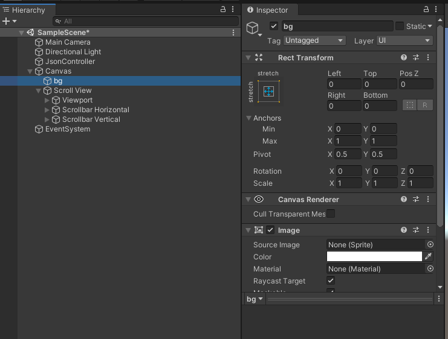Select EventSystem in Hierarchy

(68, 129)
